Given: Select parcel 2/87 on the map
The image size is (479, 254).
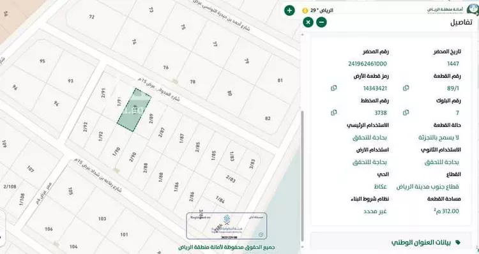Looking at the screenshot, I should [x=162, y=132].
